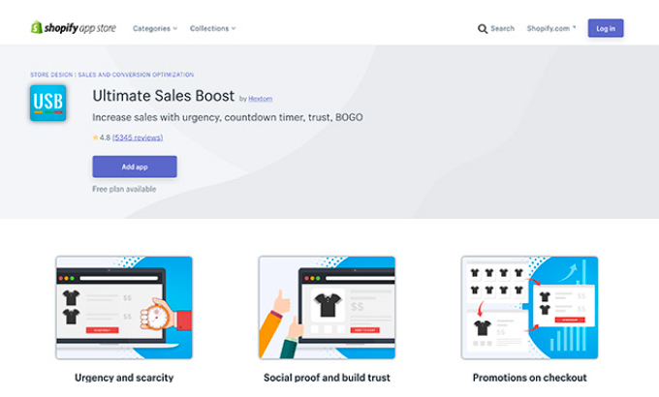Open the Shopify.com dropdown
659x397 pixels.
pos(551,29)
